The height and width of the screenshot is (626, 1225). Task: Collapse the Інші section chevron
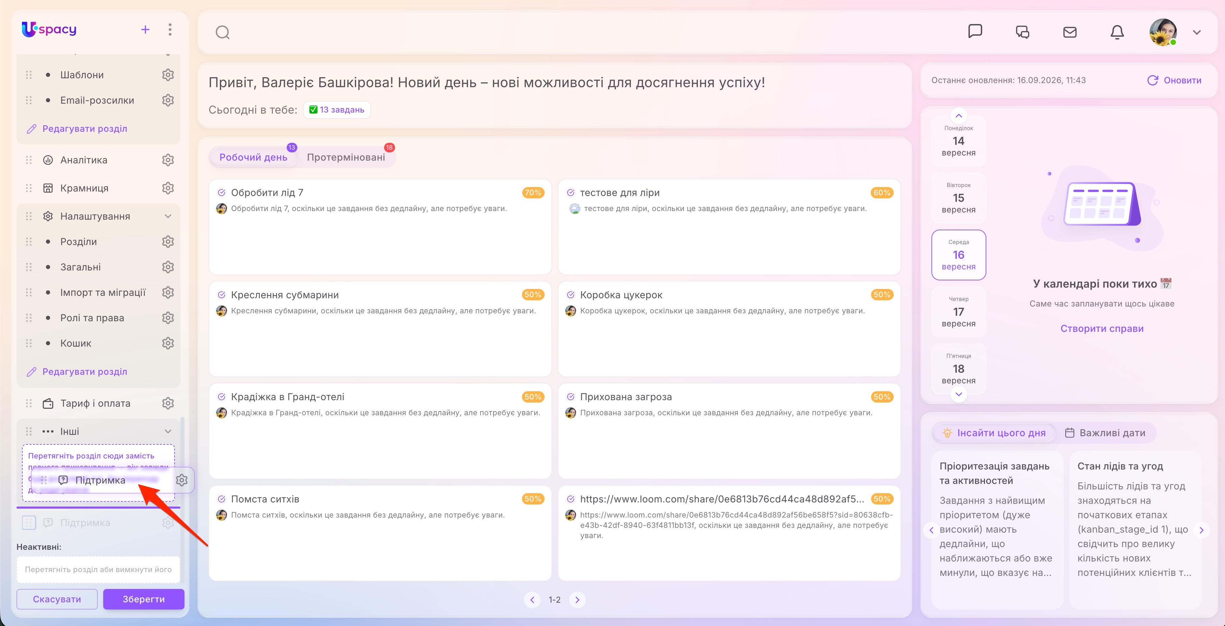[168, 431]
